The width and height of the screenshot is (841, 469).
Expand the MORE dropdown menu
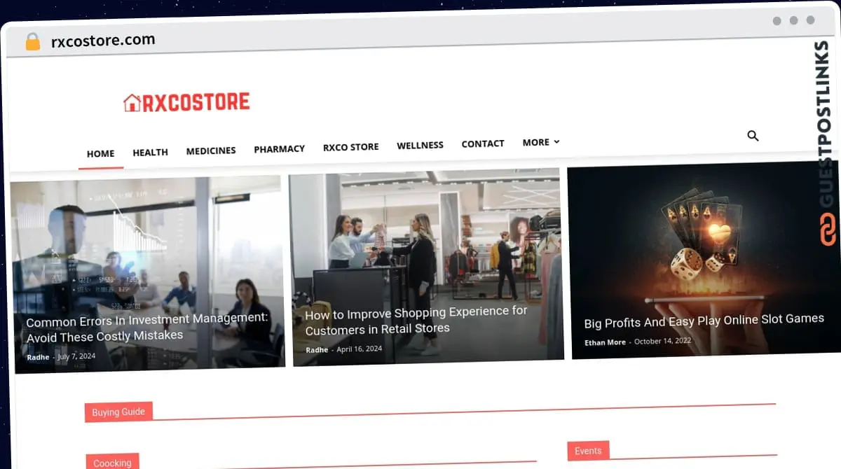540,142
